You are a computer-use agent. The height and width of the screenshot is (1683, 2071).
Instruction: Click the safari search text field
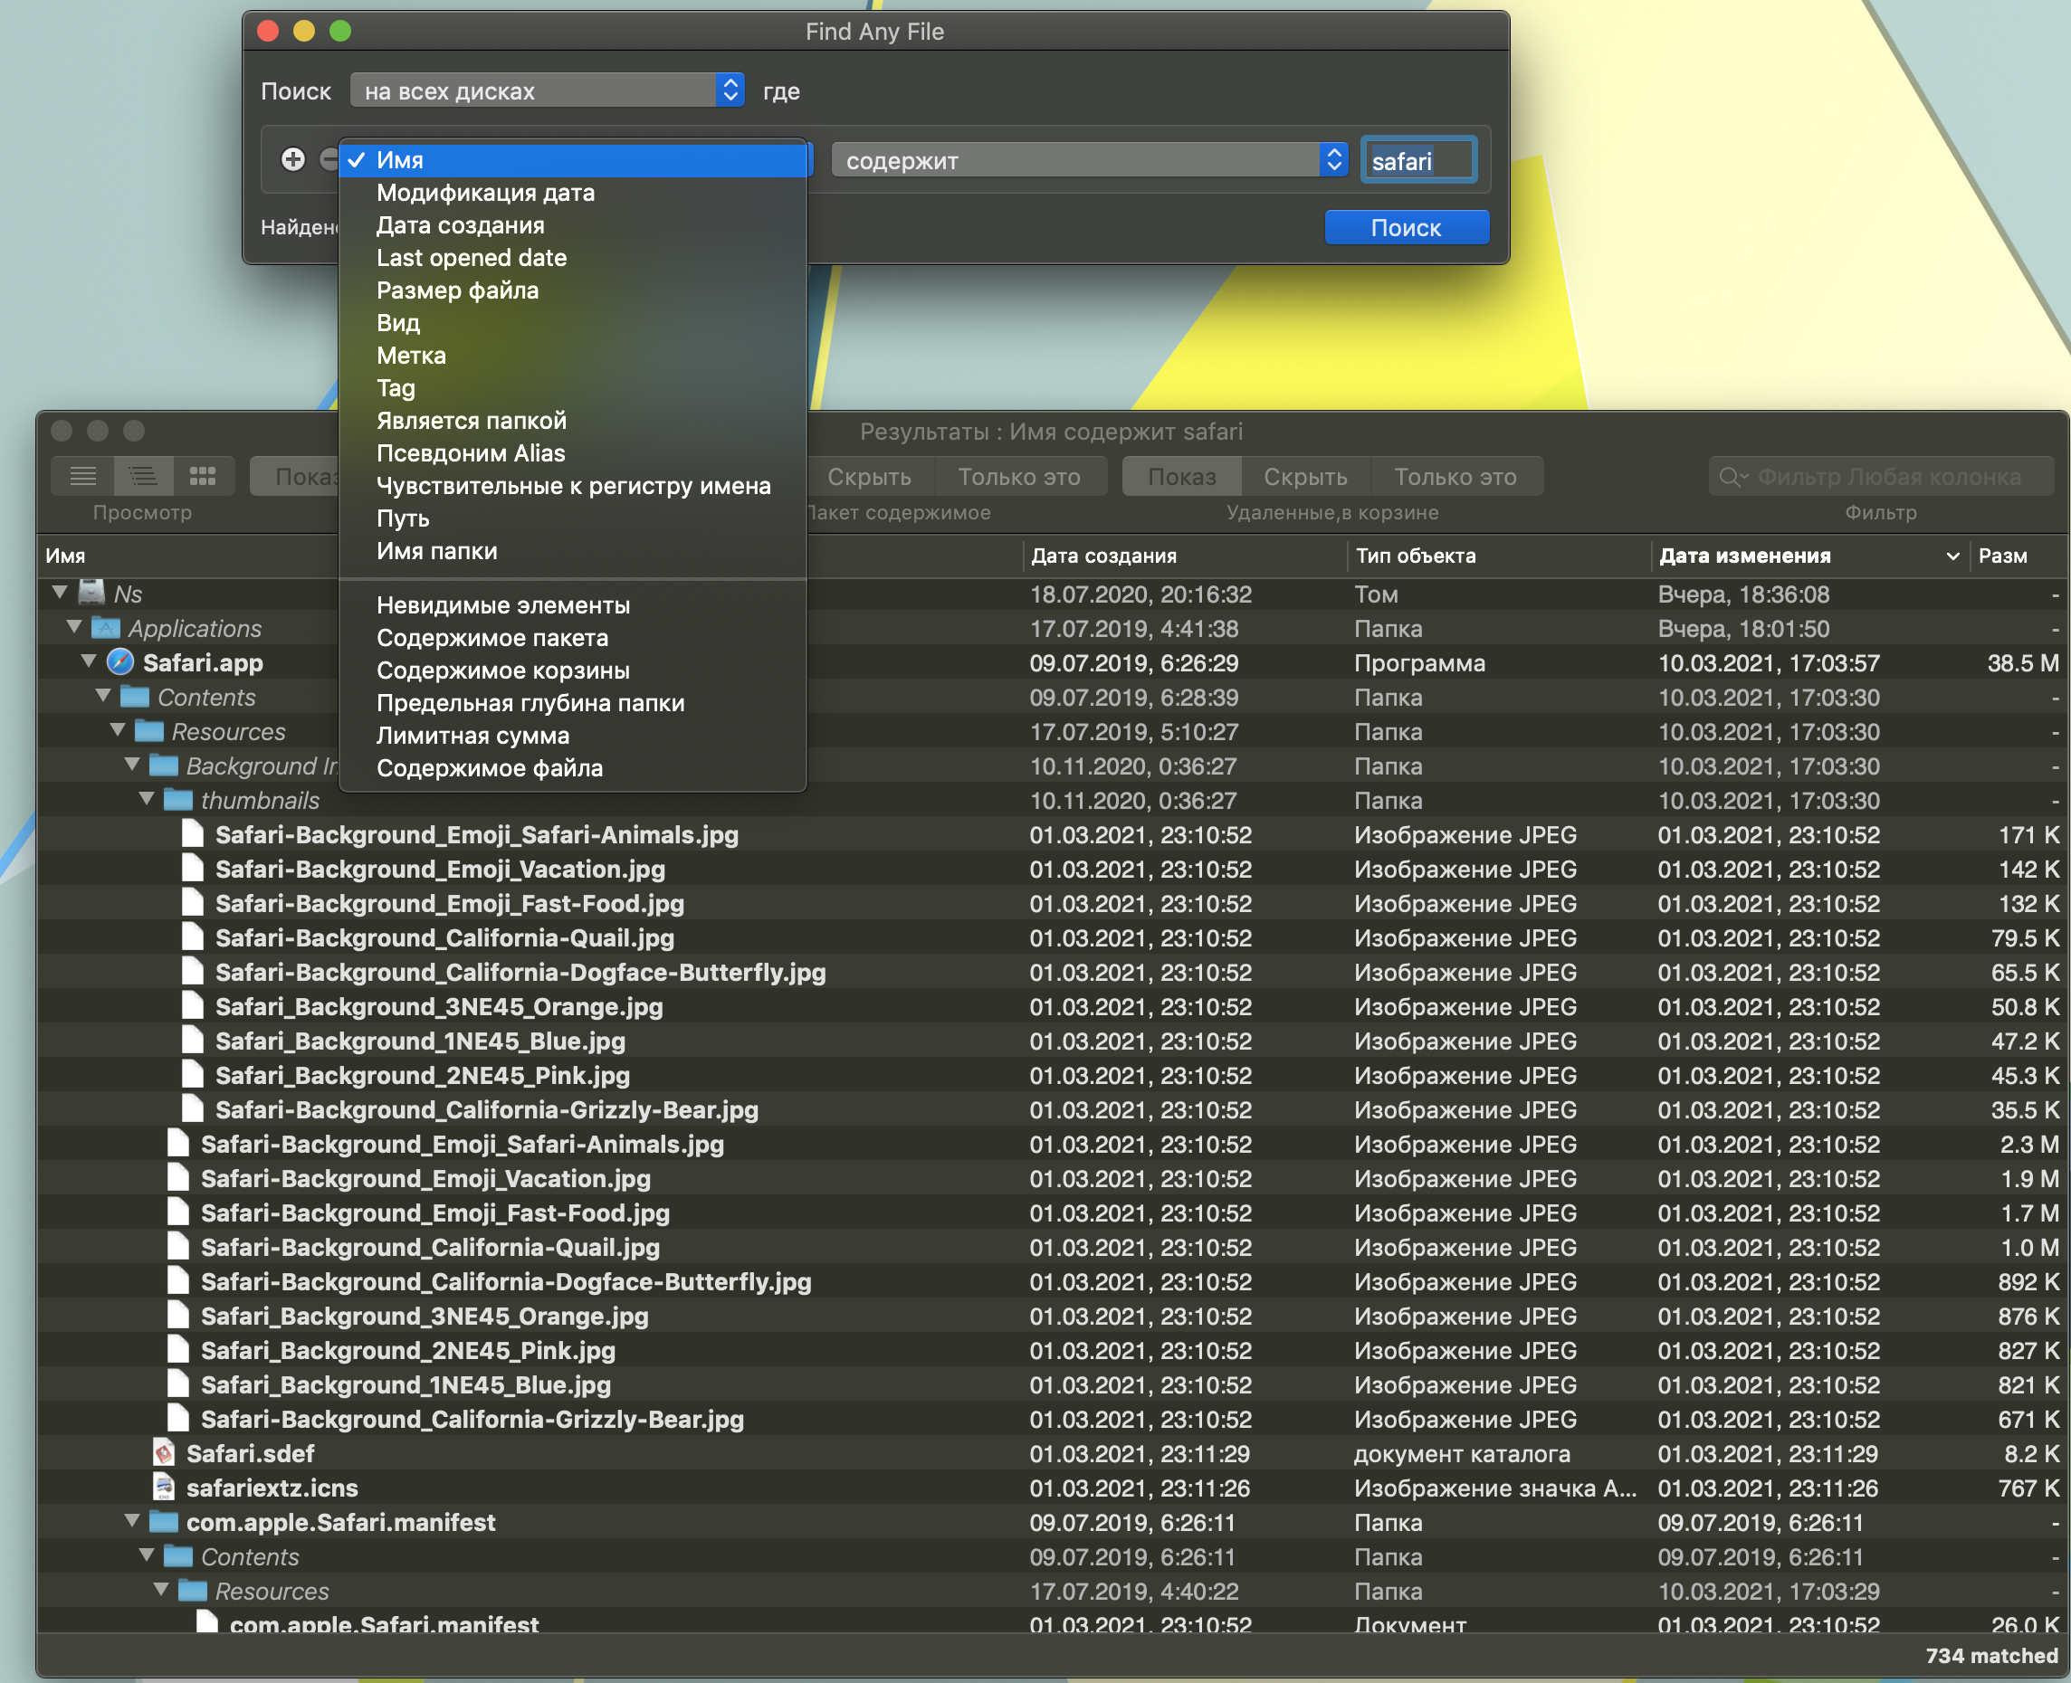pyautogui.click(x=1417, y=161)
